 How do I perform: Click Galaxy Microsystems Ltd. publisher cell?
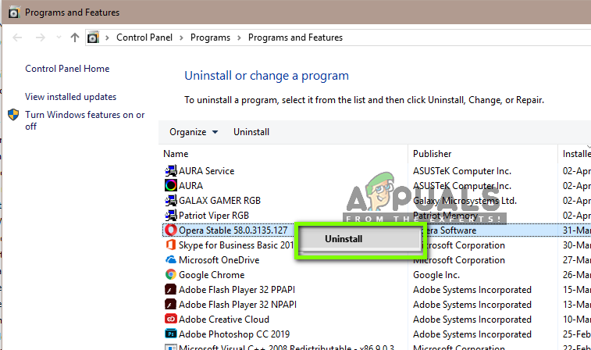point(465,201)
